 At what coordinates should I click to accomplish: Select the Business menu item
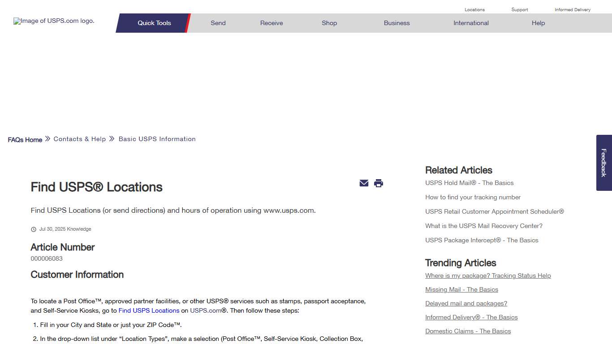(397, 23)
